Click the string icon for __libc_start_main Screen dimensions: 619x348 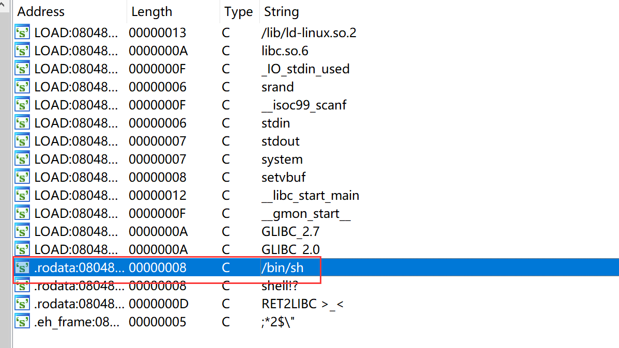point(22,196)
